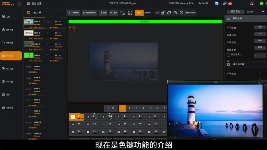The image size is (267, 150).
Task: Click the 清除所有图层 button
Action: 89,13
